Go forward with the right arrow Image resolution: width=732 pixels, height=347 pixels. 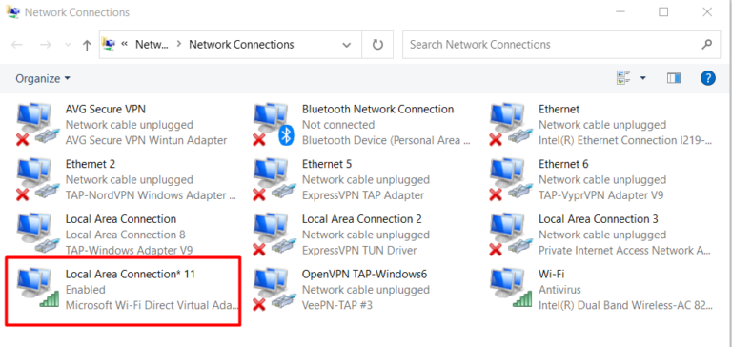(x=46, y=45)
